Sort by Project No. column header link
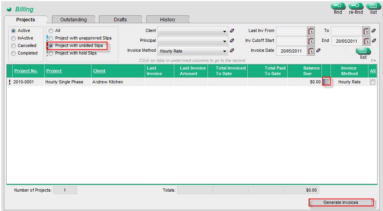Viewport: 383px width, 211px height. click(x=26, y=71)
